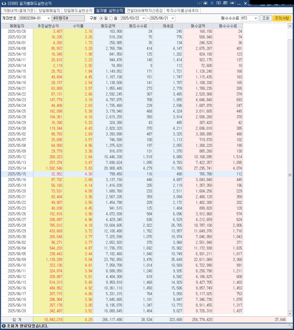Click the info icon in the status bar
Image resolution: width=294 pixels, height=330 pixels.
pos(3,326)
